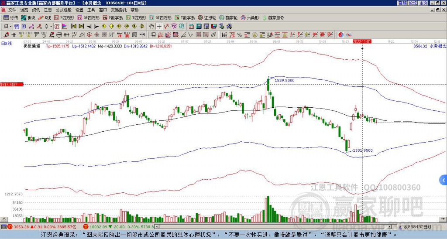
Task: Switch to K线 candlestick chart
Action: click(45, 17)
